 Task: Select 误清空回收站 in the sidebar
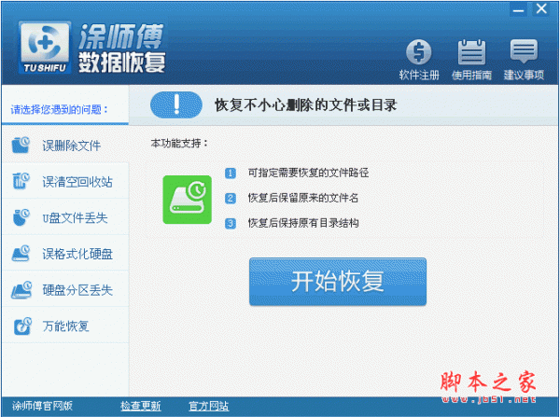[x=65, y=181]
